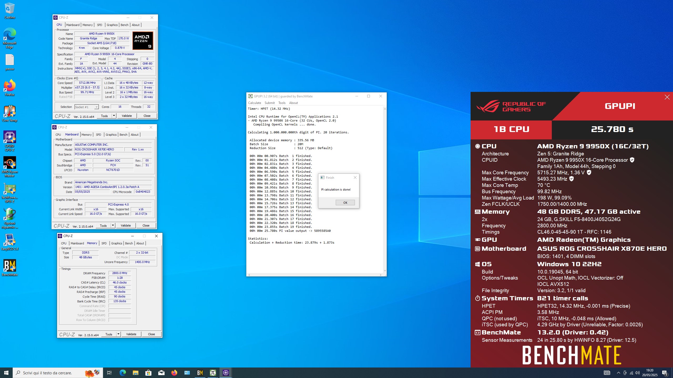The image size is (673, 378).
Task: Click the GPUPI vertical scrollbar down arrow
Action: coord(385,271)
